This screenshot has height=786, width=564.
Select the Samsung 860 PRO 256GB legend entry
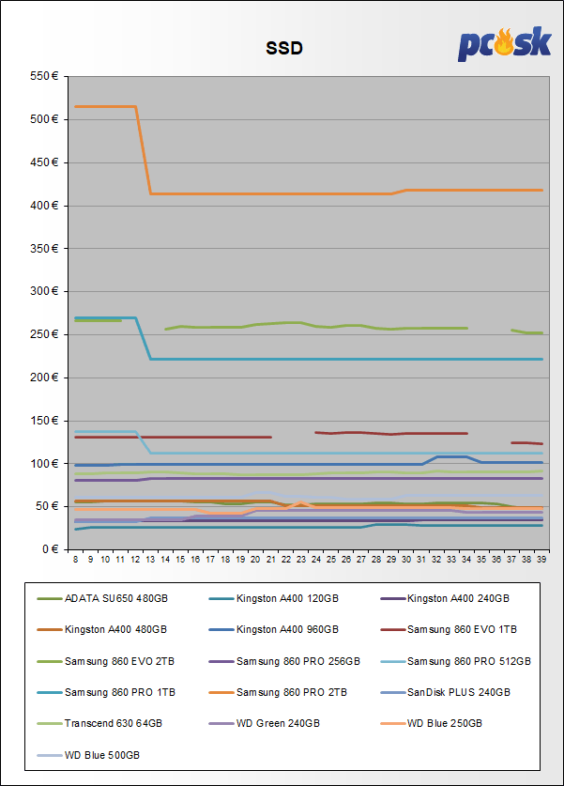click(x=284, y=662)
